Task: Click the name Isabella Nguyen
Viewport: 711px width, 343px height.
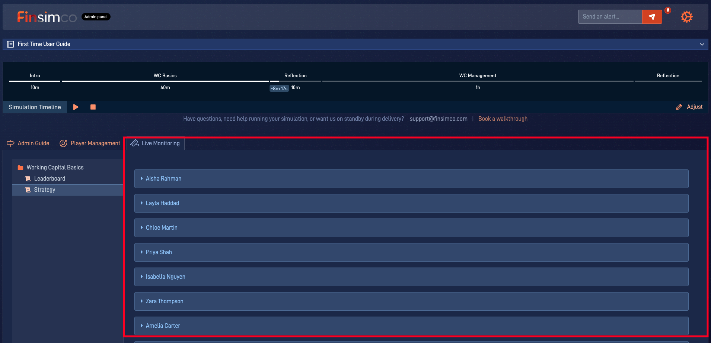Action: [x=165, y=277]
